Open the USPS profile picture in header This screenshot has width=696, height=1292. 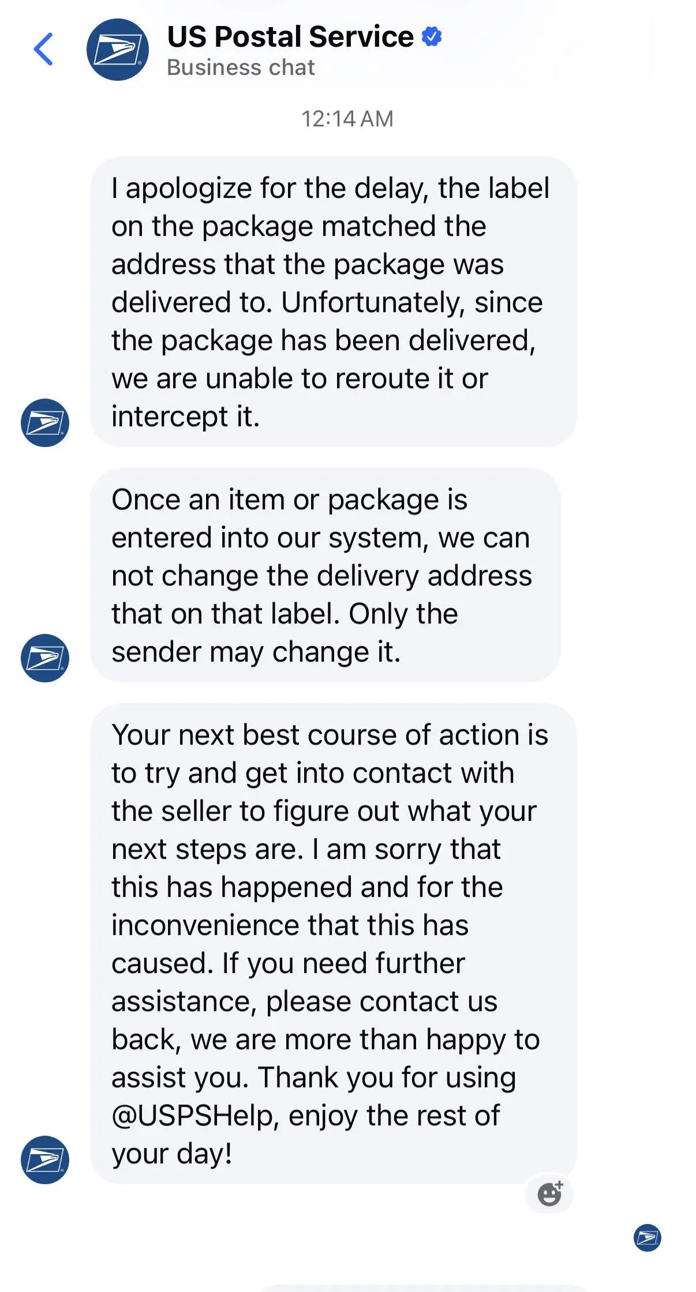pos(117,50)
